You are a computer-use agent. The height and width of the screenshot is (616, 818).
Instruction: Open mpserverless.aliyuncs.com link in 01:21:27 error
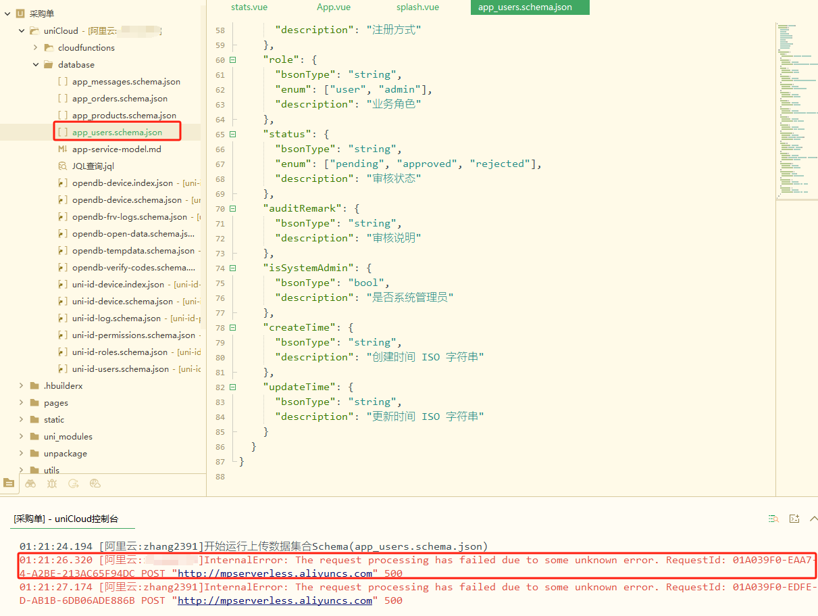pyautogui.click(x=275, y=600)
